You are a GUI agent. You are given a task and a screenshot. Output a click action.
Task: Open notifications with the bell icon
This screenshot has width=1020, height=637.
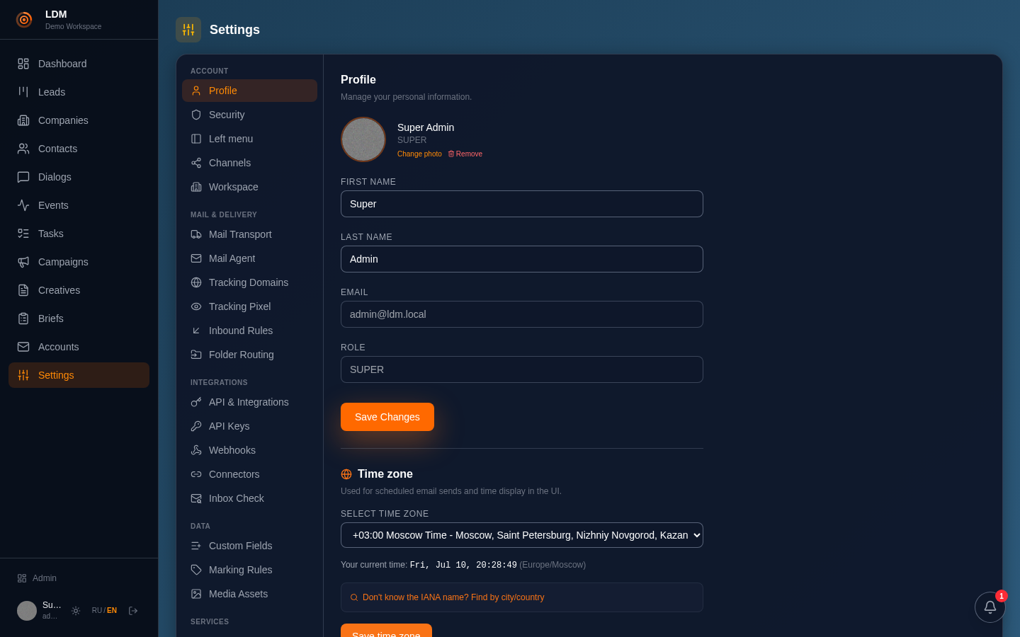[990, 607]
